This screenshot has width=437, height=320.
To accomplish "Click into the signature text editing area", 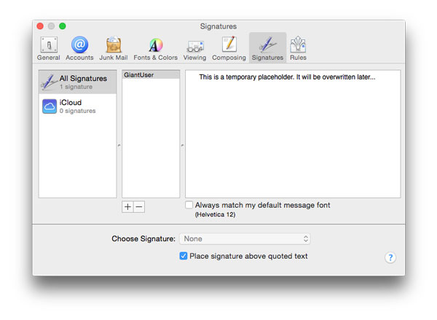I will click(x=292, y=138).
